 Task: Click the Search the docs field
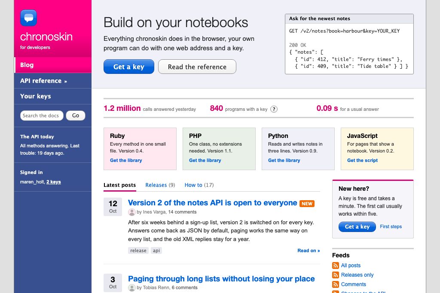coord(42,116)
